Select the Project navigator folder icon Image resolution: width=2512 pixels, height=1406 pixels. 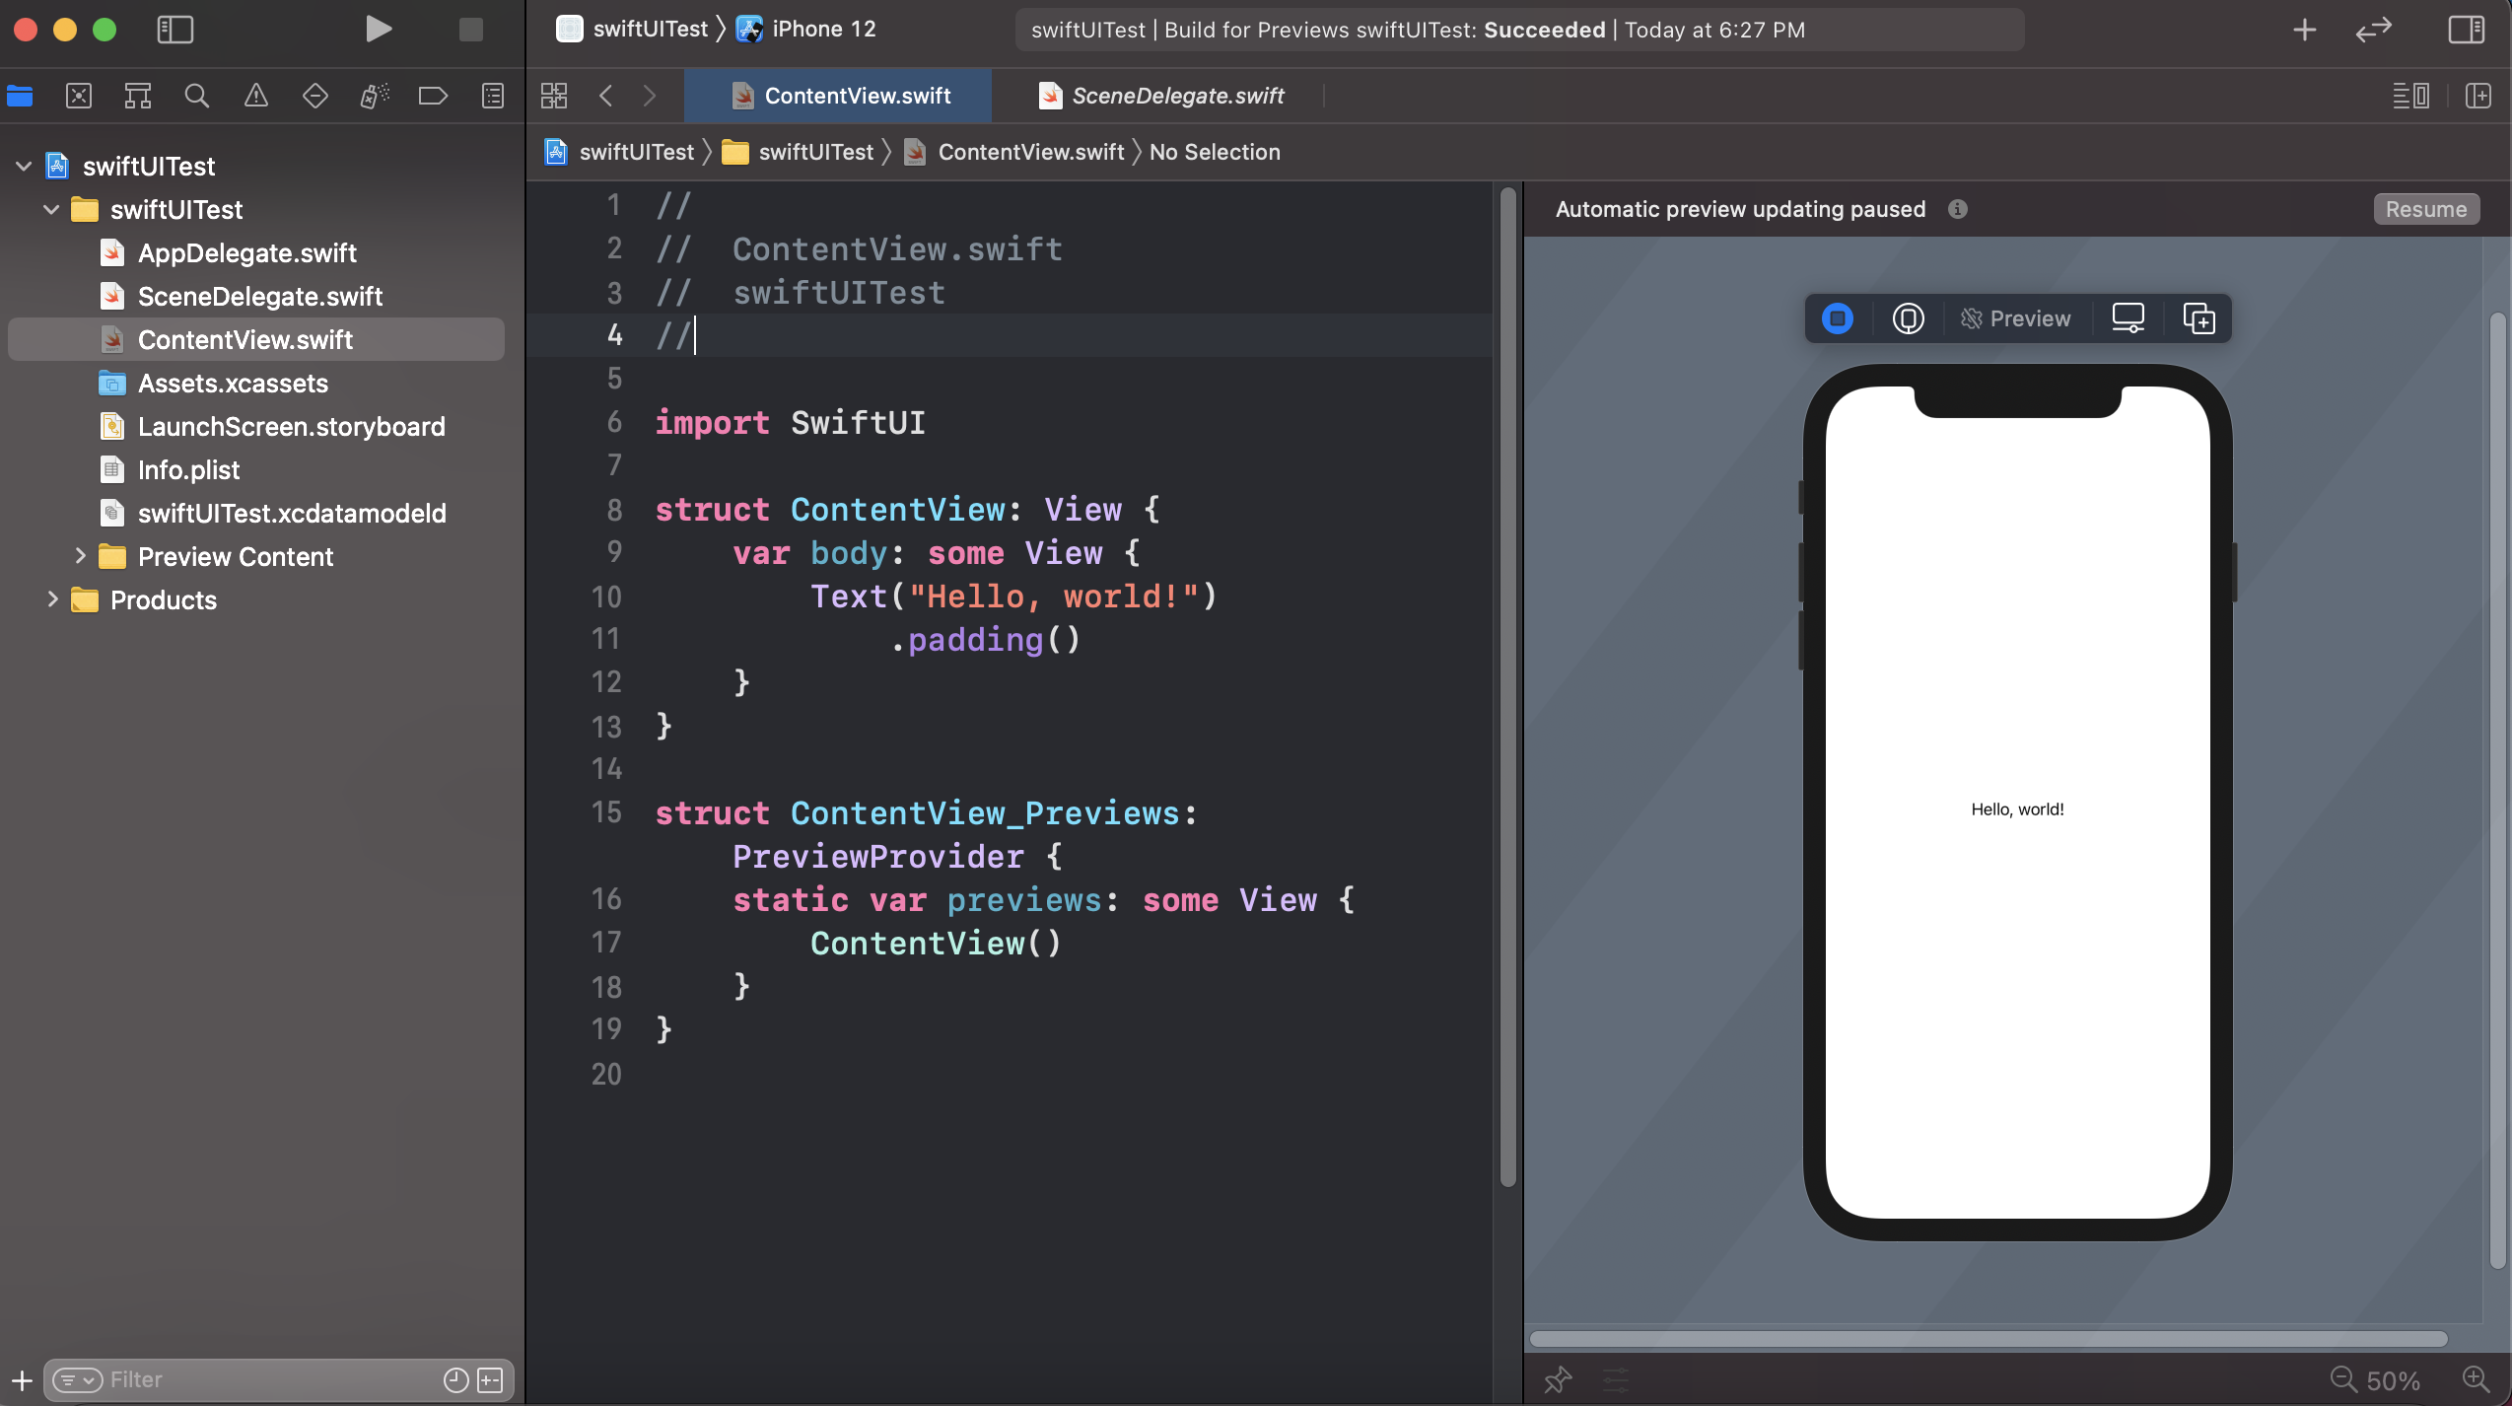coord(20,96)
